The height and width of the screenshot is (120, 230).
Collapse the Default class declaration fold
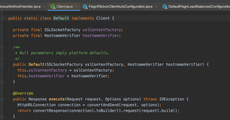(2, 18)
